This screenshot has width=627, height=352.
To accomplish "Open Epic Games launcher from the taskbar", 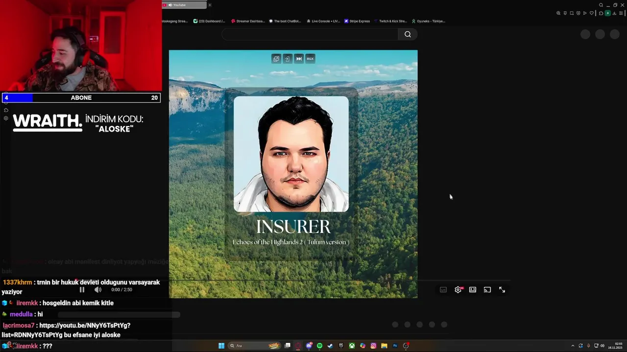I will [x=341, y=346].
